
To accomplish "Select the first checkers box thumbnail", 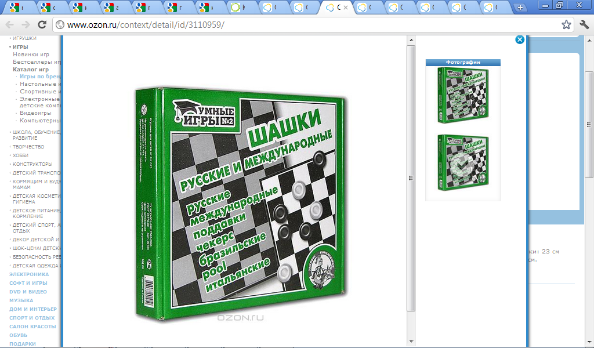I will click(x=462, y=95).
